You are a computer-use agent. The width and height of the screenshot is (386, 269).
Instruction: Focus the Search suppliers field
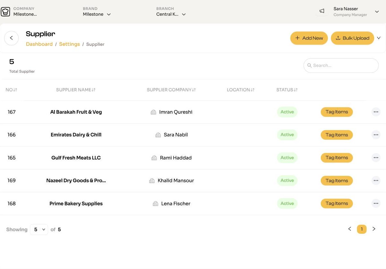click(x=341, y=65)
